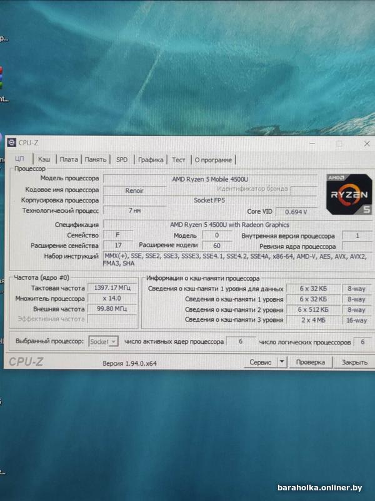Viewport: 375px width, 501px height.
Task: Click the Ревизия ядра процессора empty field
Action: coord(357,246)
